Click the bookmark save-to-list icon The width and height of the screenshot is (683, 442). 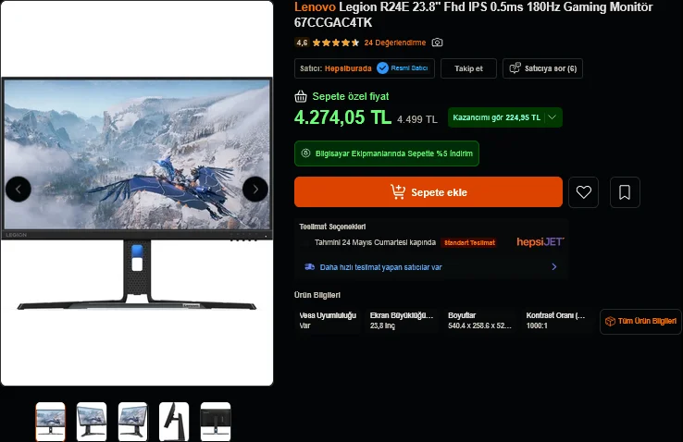coord(625,191)
